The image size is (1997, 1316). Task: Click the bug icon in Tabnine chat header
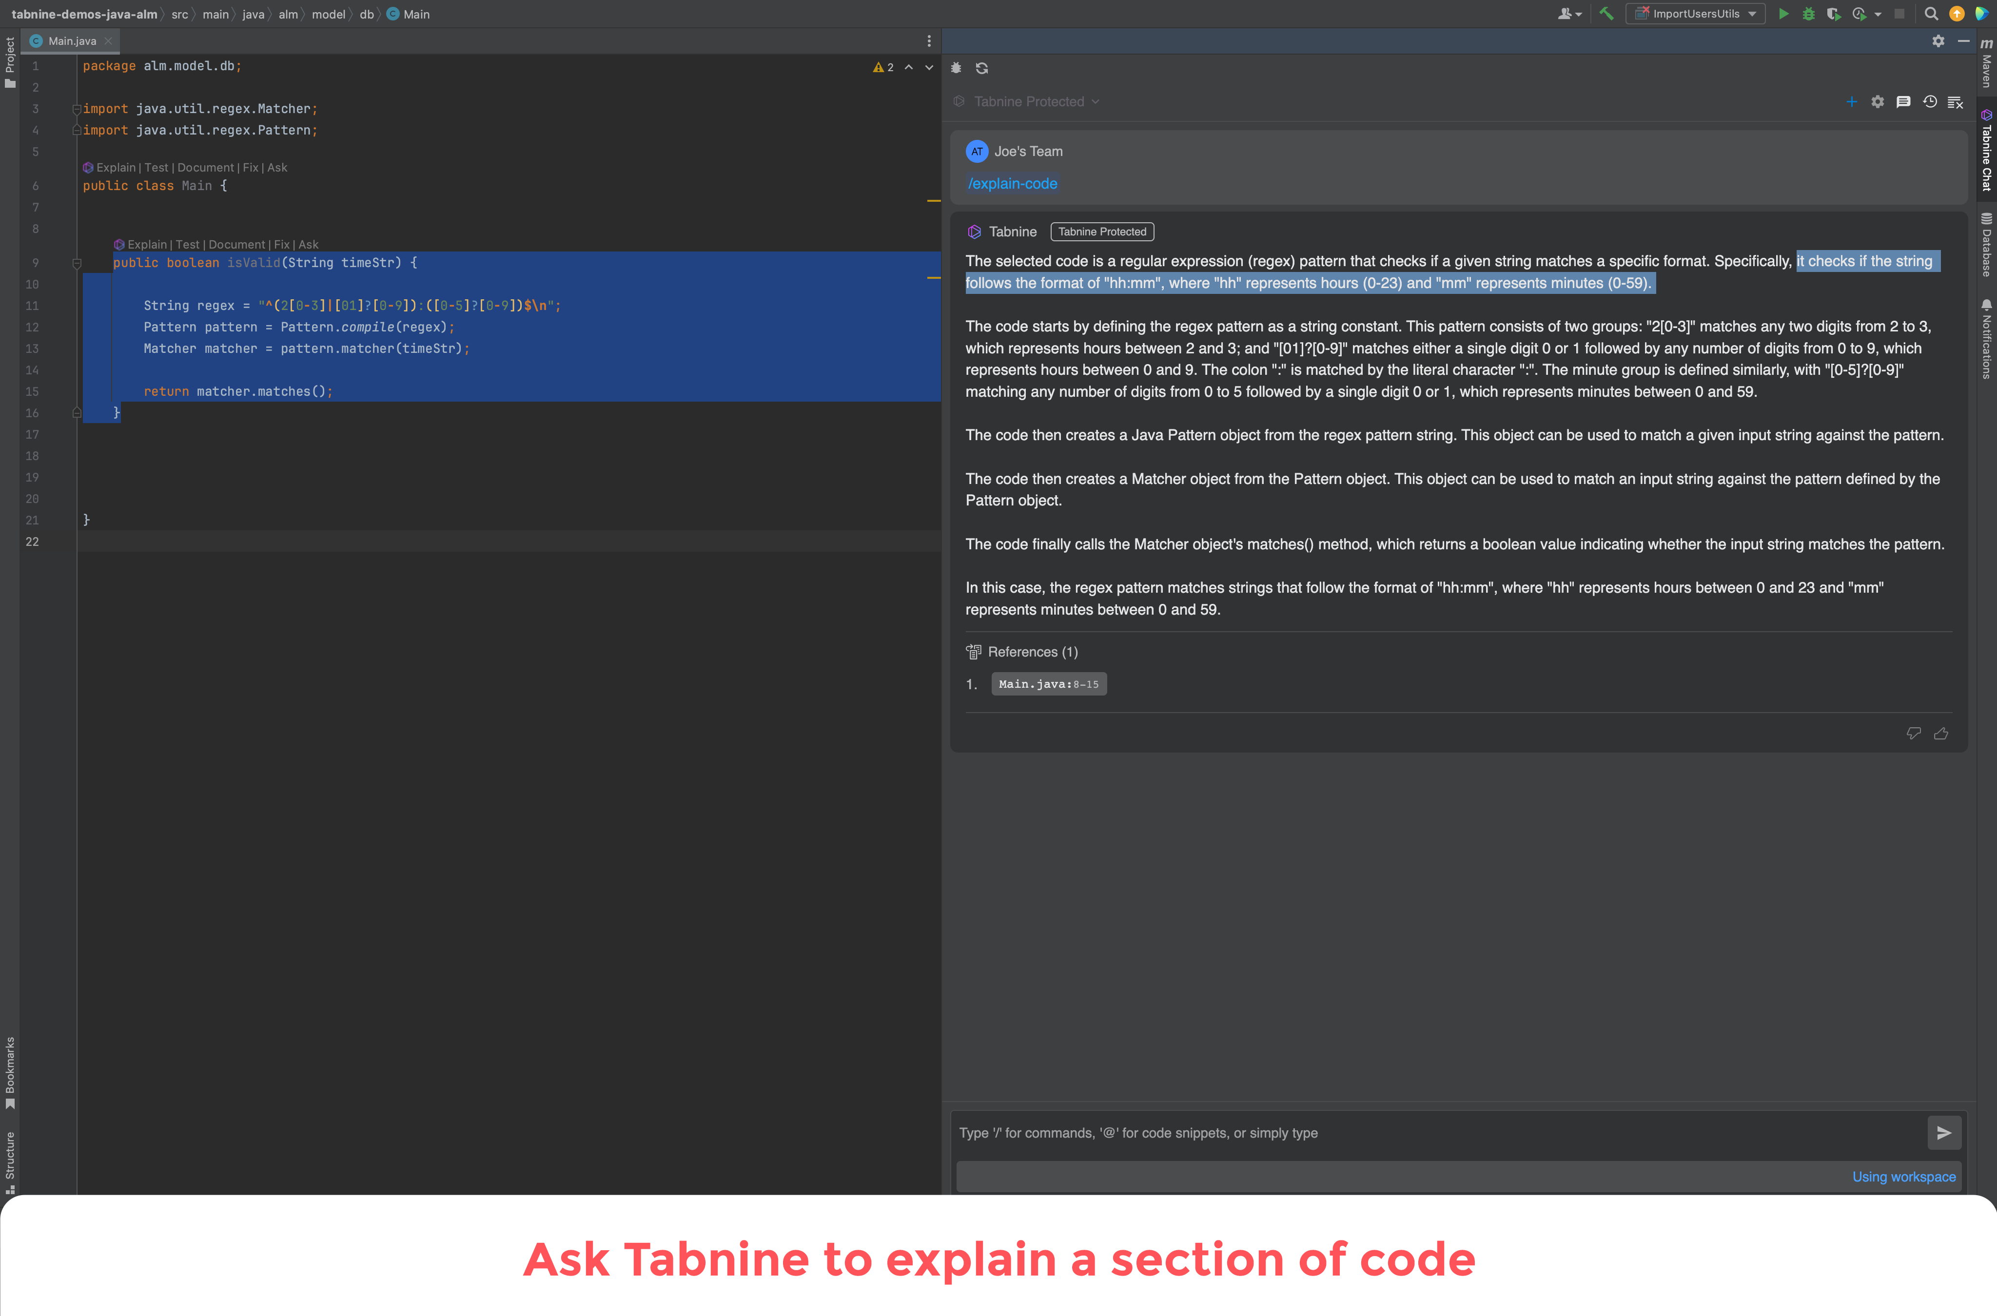pyautogui.click(x=956, y=68)
